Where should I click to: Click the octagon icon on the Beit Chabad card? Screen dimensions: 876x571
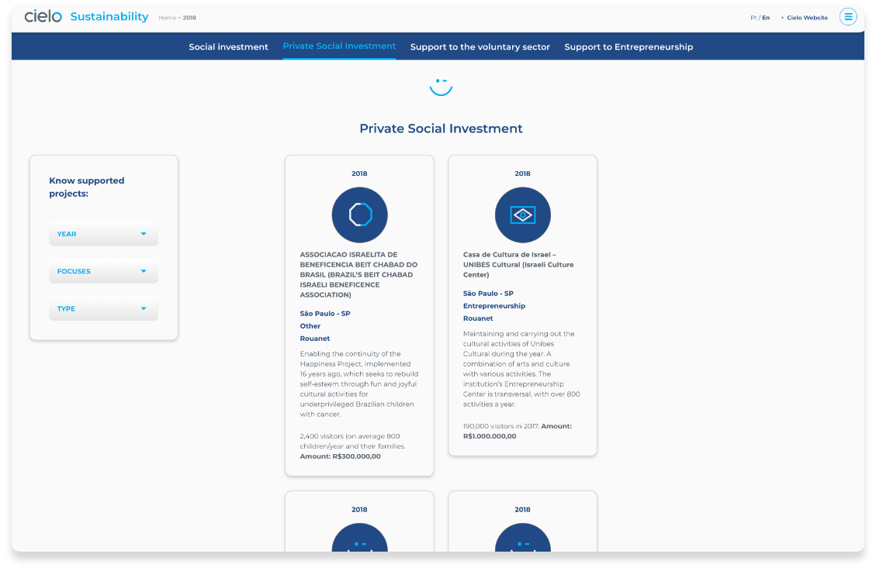[360, 215]
